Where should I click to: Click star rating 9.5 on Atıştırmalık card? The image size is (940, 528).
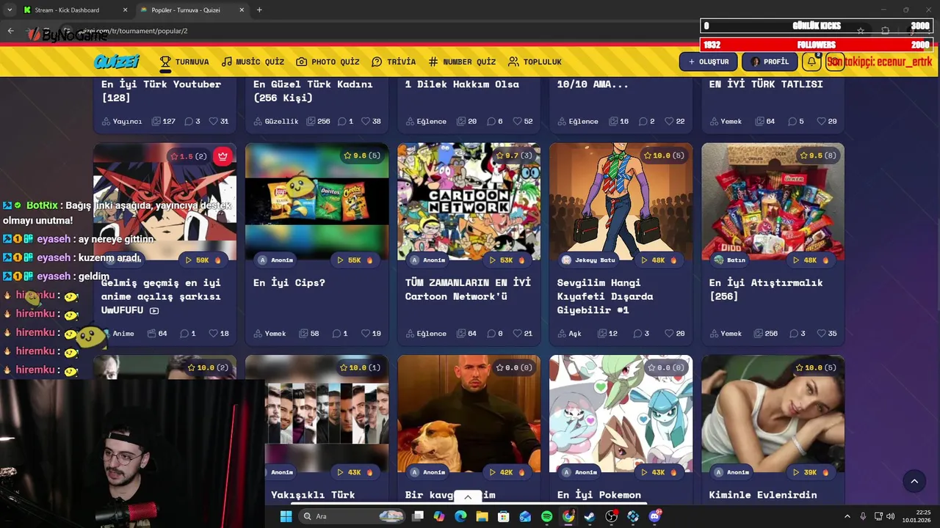tap(818, 155)
